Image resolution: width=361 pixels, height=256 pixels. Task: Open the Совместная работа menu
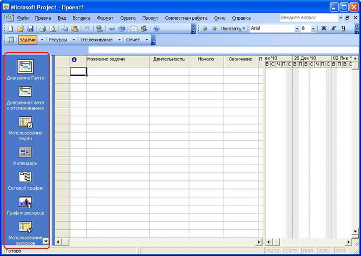pyautogui.click(x=186, y=18)
